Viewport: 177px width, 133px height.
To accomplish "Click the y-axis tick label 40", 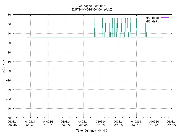I will coord(9,34).
